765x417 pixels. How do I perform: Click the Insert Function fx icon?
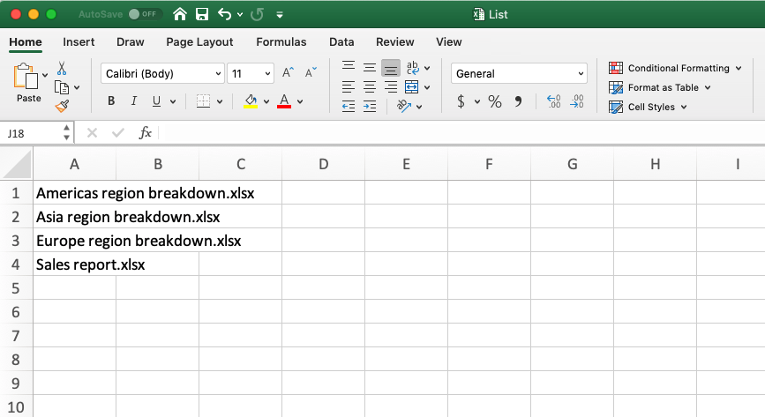(x=146, y=132)
